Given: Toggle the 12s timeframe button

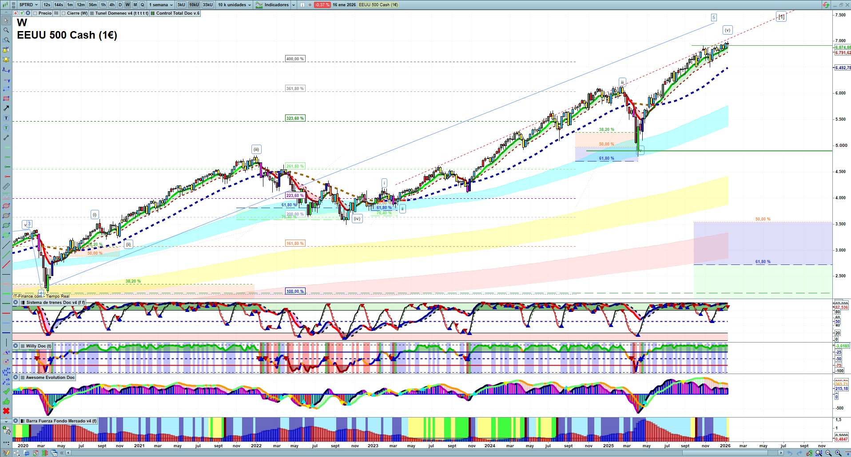Looking at the screenshot, I should 47,5.
